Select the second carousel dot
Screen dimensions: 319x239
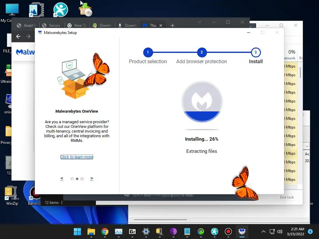[77, 179]
